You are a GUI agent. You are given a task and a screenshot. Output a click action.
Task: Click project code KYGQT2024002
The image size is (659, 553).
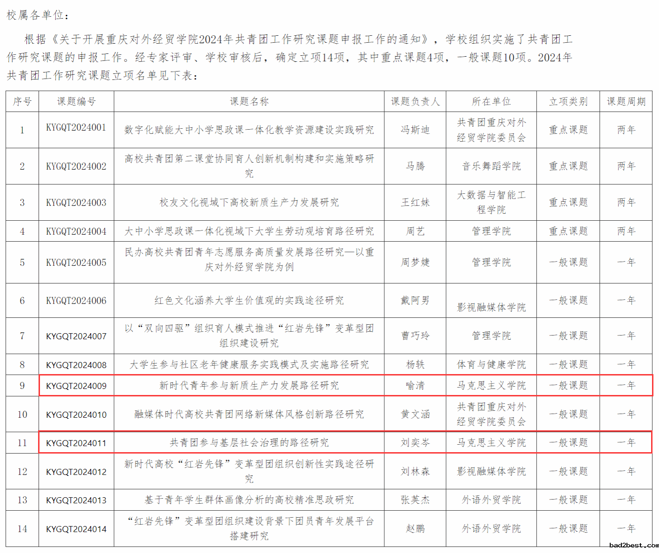point(76,166)
